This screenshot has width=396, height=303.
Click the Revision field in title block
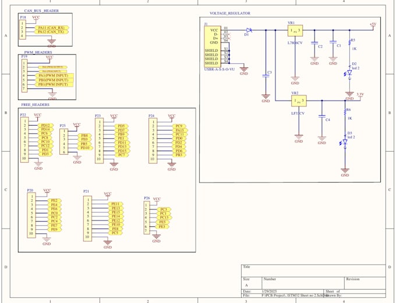(x=365, y=283)
